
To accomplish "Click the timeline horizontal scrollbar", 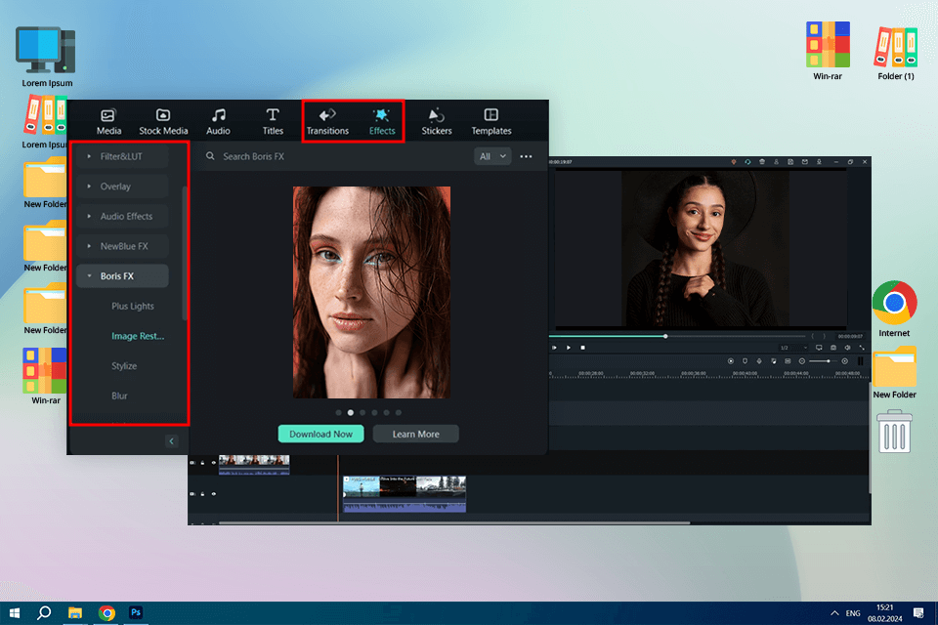I will (x=454, y=522).
